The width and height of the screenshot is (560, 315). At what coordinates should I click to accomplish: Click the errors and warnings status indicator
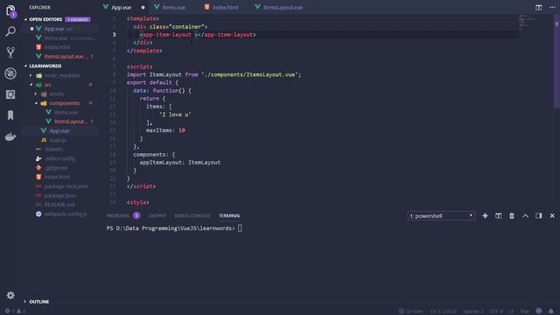[x=15, y=311]
